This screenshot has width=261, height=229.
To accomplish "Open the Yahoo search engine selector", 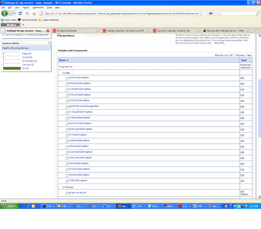I will click(x=212, y=14).
